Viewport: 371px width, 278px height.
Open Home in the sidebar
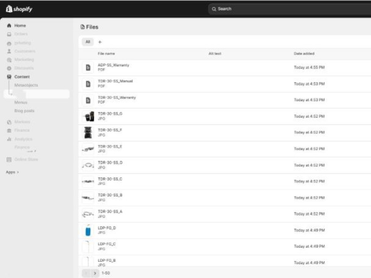tap(20, 26)
